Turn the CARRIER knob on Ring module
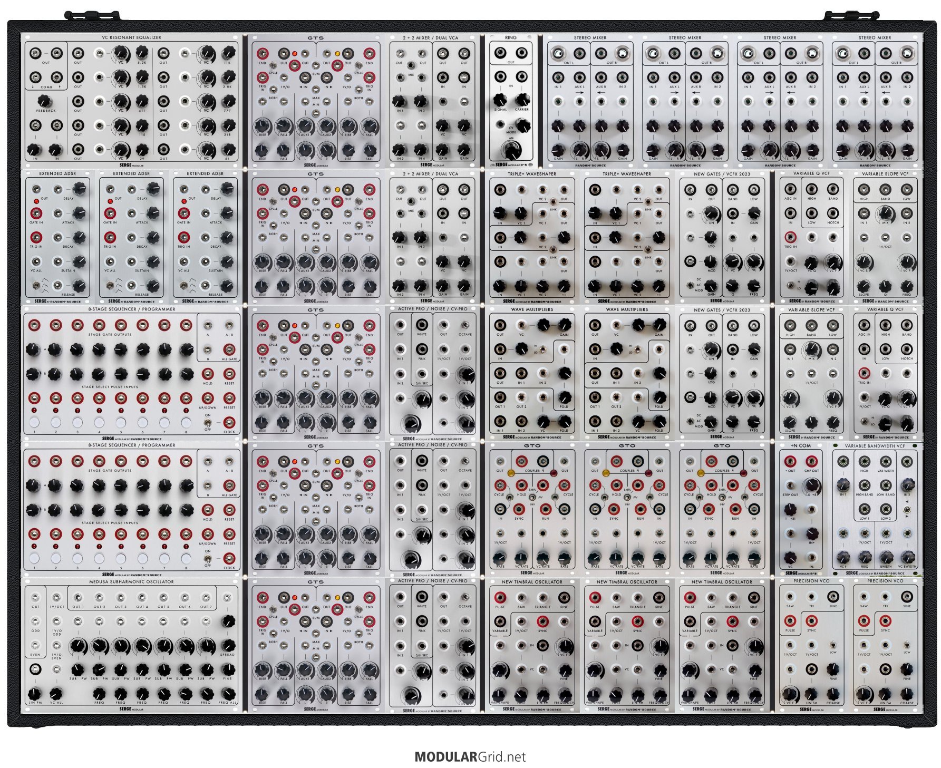 pyautogui.click(x=522, y=100)
